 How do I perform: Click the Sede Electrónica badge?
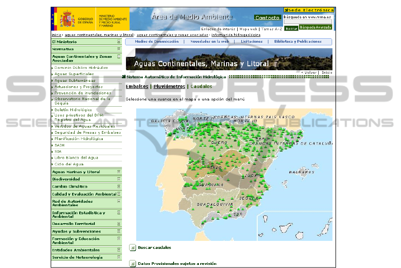click(308, 10)
